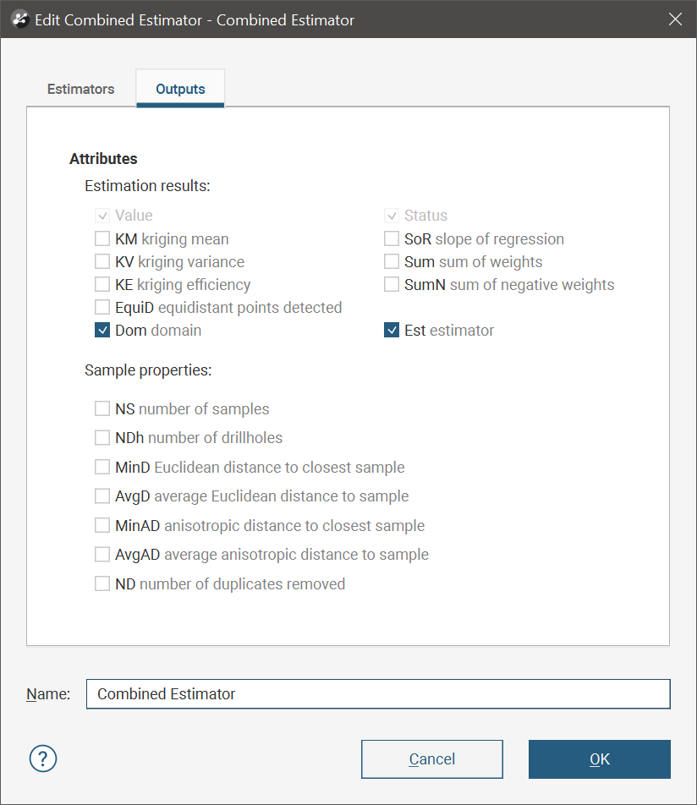This screenshot has height=805, width=697.
Task: Click the app logo in title bar
Action: (20, 19)
